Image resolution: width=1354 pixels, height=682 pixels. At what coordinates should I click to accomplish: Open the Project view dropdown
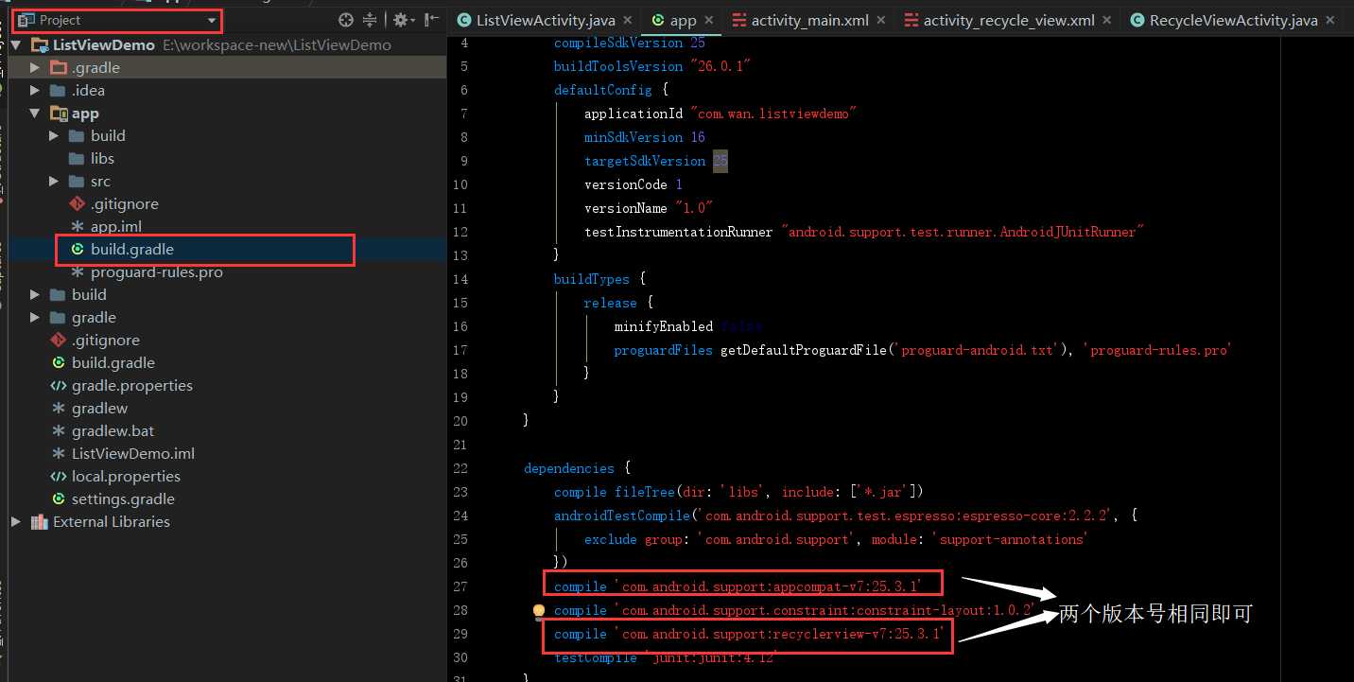coord(117,20)
